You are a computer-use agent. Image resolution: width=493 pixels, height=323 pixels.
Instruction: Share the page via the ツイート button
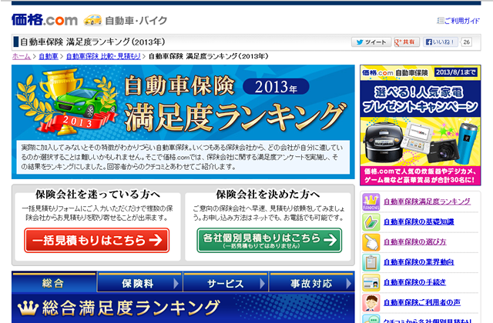(x=371, y=42)
